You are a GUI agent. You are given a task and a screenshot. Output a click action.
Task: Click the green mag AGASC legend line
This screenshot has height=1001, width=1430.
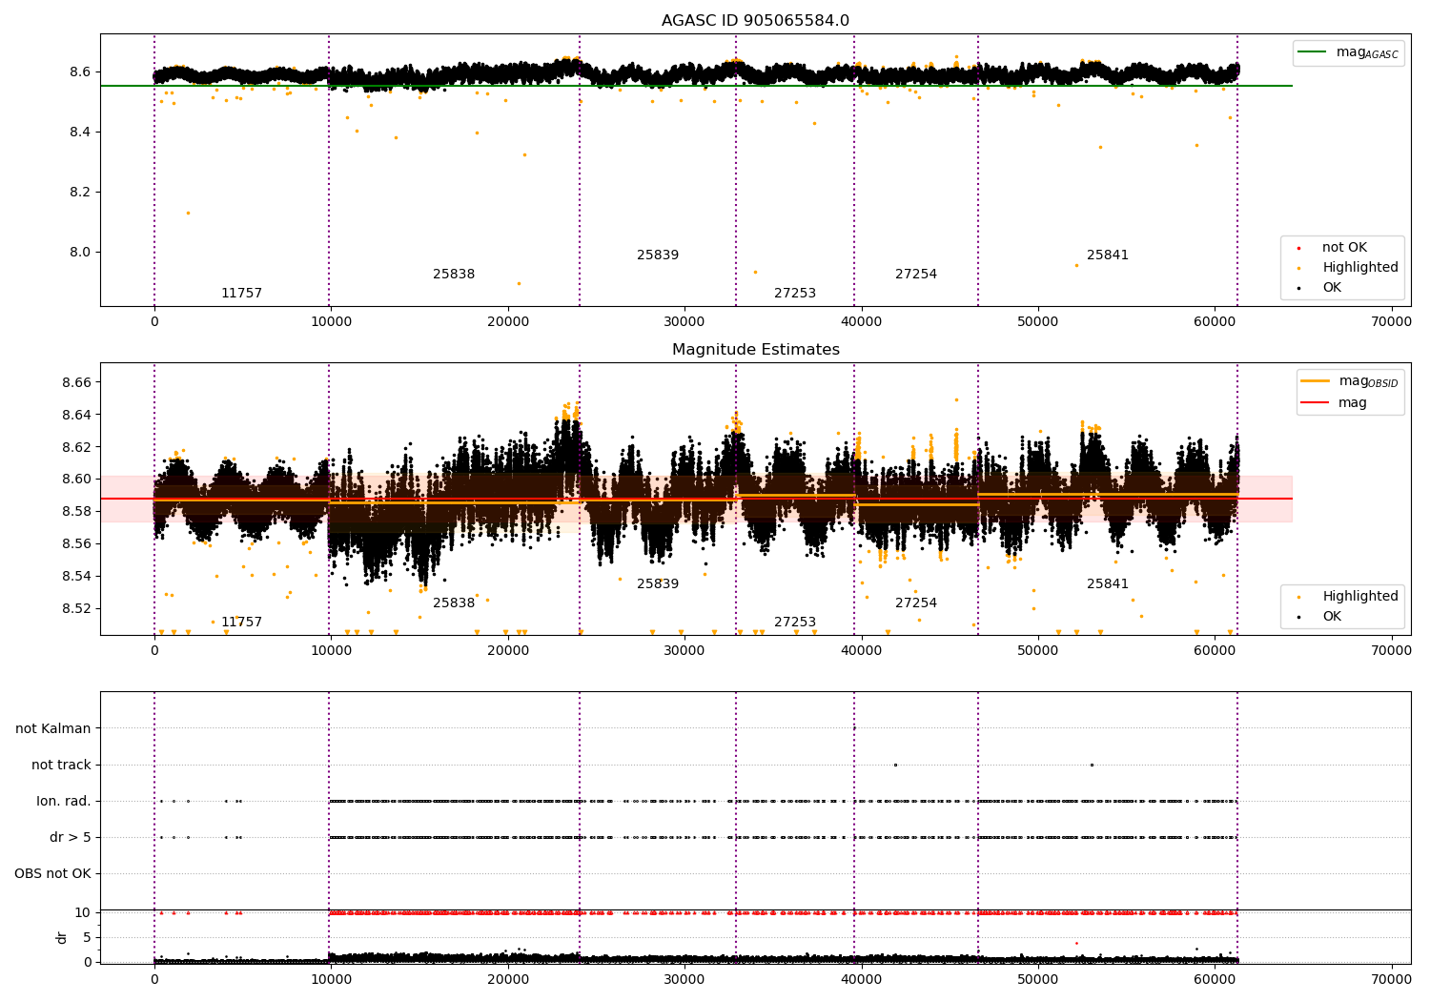1313,52
